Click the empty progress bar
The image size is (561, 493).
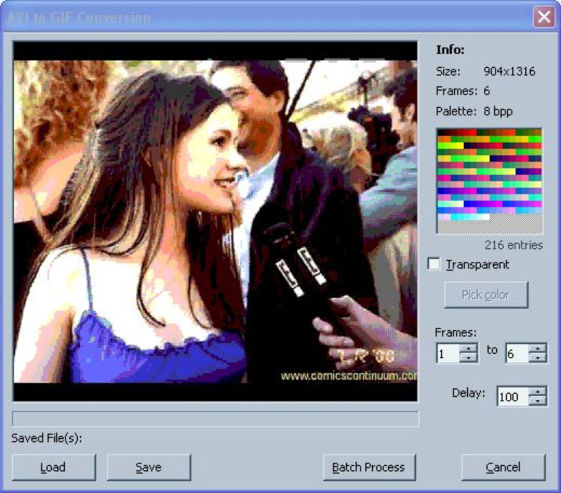point(215,418)
